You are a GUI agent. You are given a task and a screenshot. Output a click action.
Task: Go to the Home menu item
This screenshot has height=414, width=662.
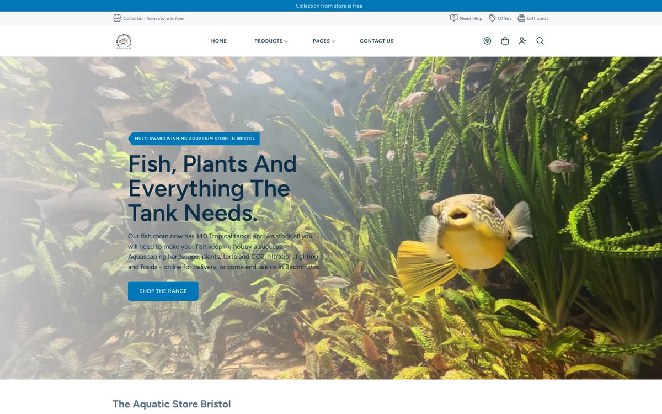pyautogui.click(x=219, y=41)
